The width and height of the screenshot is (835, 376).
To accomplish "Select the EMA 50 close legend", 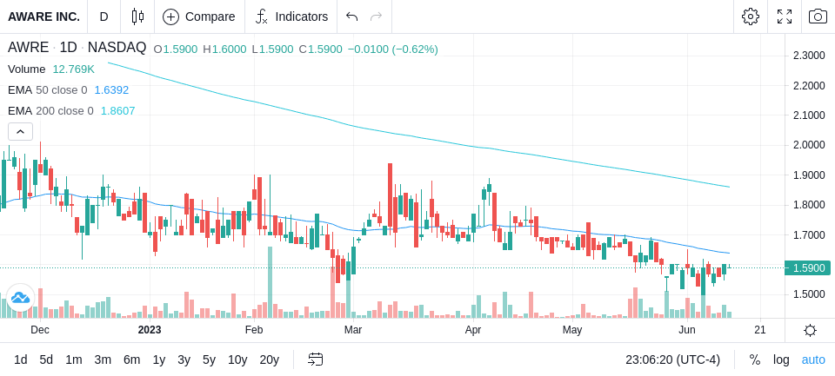I will point(47,90).
